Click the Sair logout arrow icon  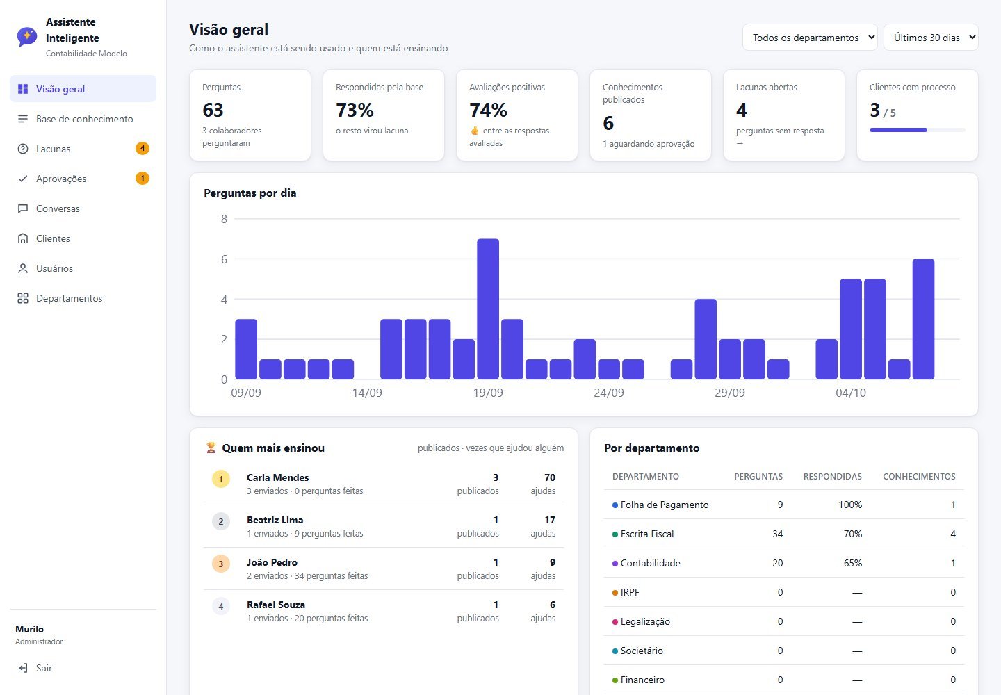pyautogui.click(x=23, y=668)
